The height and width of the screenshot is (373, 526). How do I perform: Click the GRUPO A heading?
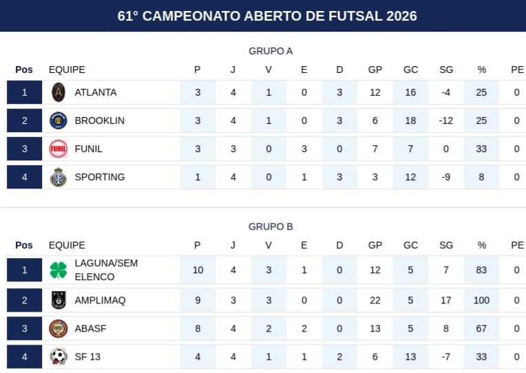coord(271,51)
